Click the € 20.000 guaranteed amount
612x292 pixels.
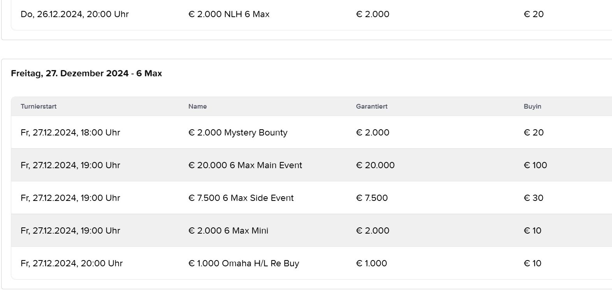pyautogui.click(x=375, y=165)
